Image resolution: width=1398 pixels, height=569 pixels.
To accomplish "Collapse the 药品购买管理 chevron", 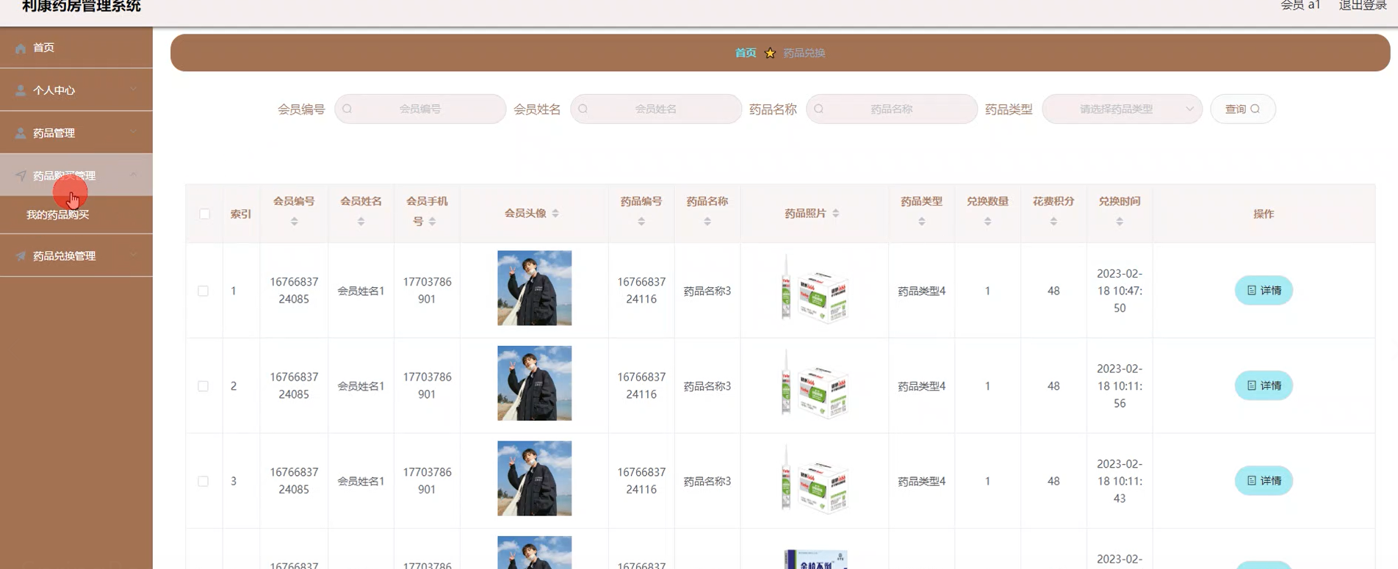I will 133,175.
